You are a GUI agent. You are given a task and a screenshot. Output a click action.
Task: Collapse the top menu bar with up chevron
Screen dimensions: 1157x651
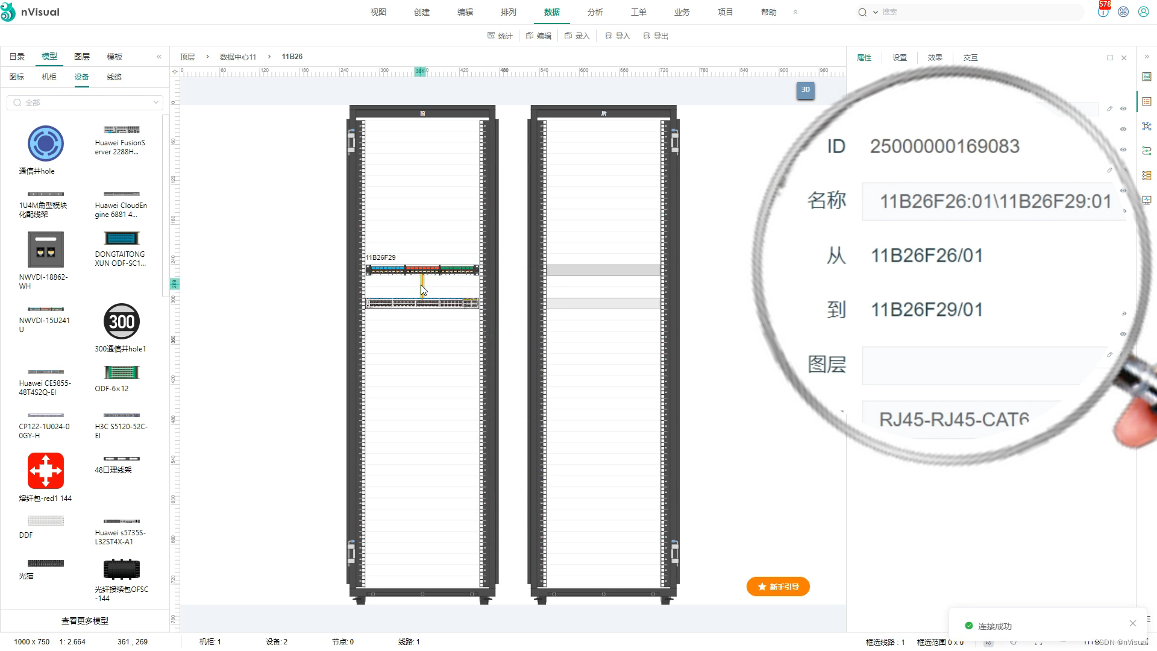(795, 12)
